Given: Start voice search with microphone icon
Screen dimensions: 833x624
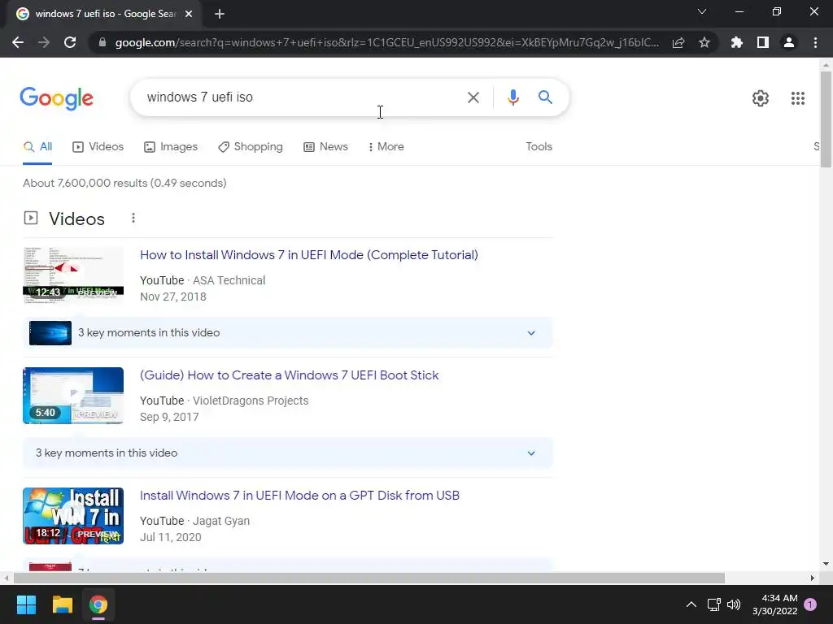Looking at the screenshot, I should (x=512, y=97).
